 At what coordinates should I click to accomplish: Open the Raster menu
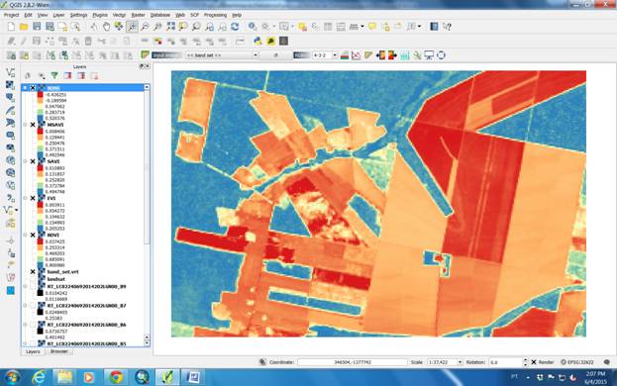click(x=138, y=15)
